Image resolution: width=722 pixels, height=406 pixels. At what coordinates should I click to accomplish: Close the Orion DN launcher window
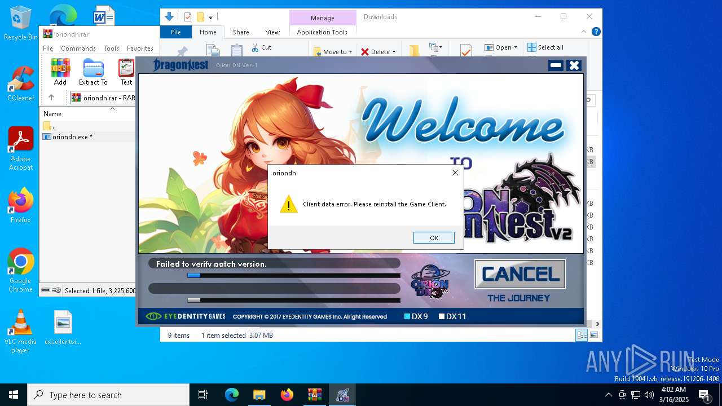[x=574, y=65]
